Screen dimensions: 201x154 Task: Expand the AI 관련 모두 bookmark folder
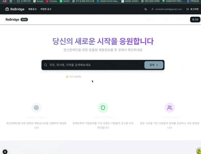(24, 1)
